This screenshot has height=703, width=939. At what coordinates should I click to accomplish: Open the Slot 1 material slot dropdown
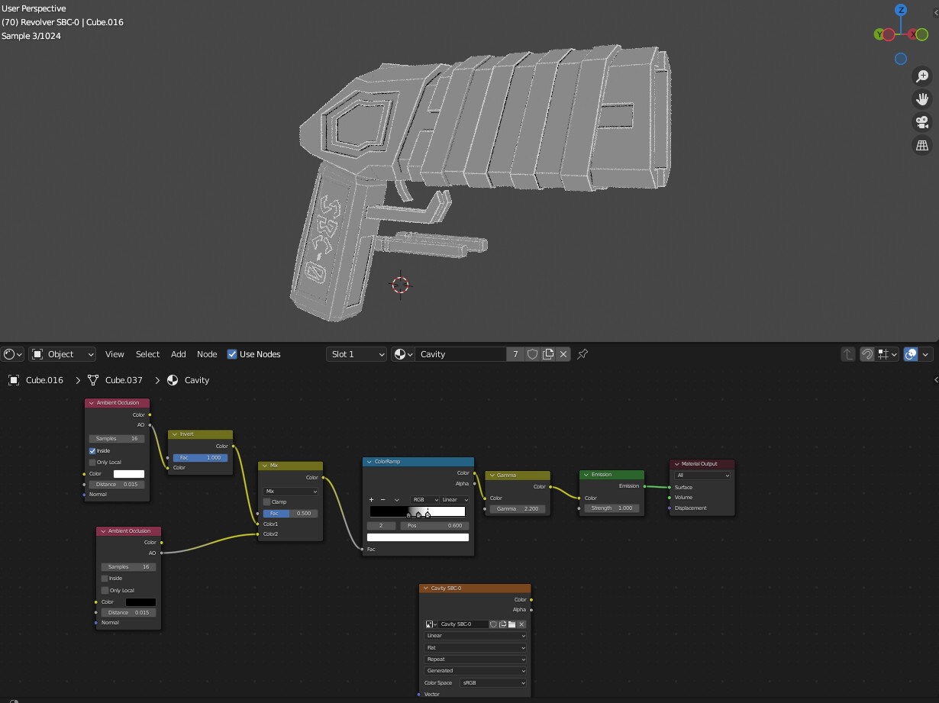point(357,354)
